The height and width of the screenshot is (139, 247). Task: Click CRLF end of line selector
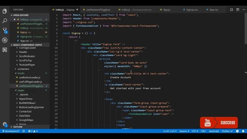click(203, 131)
